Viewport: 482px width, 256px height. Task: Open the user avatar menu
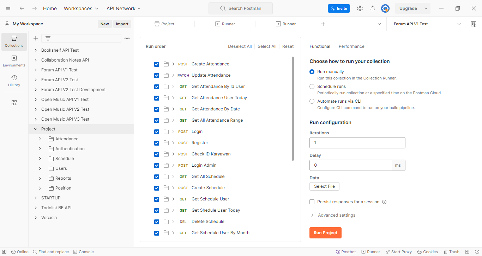(x=385, y=8)
